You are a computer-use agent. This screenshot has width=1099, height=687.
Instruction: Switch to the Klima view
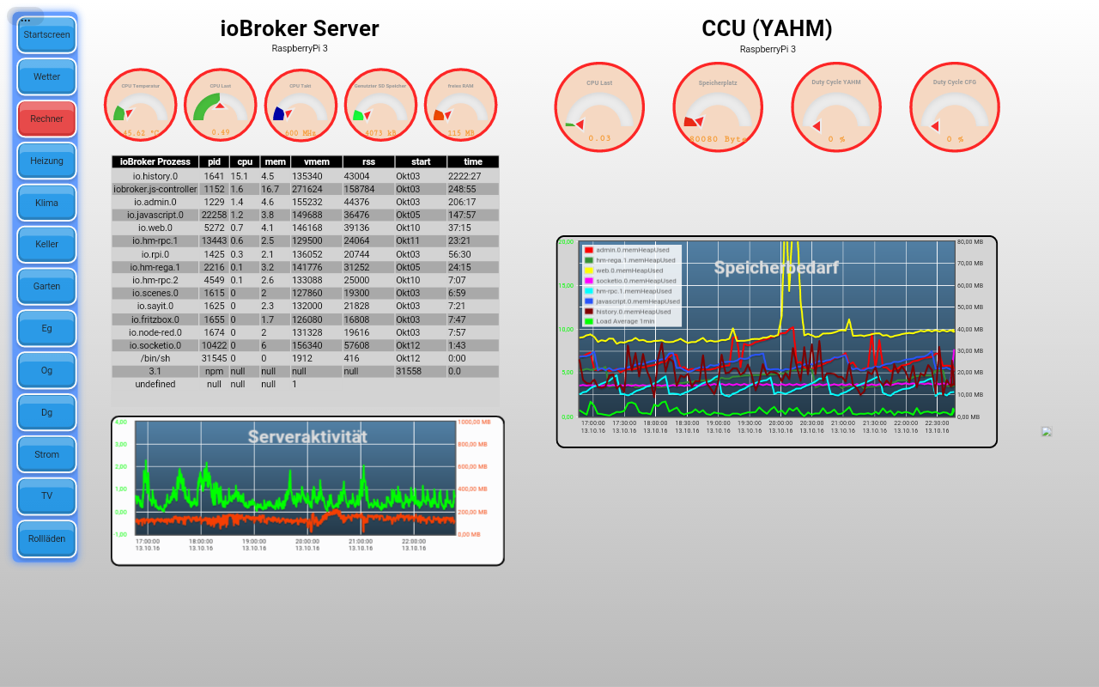click(x=46, y=203)
